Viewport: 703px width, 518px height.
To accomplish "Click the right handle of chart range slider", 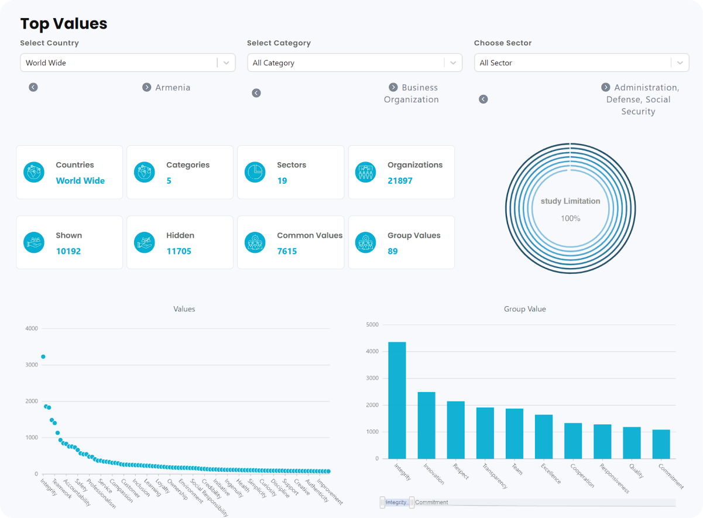I will click(411, 502).
